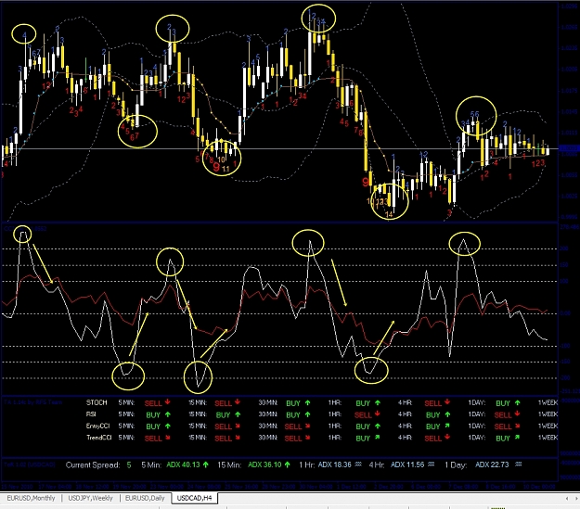Click the red down arrow beside RSI 1DAY SELL

[x=517, y=414]
